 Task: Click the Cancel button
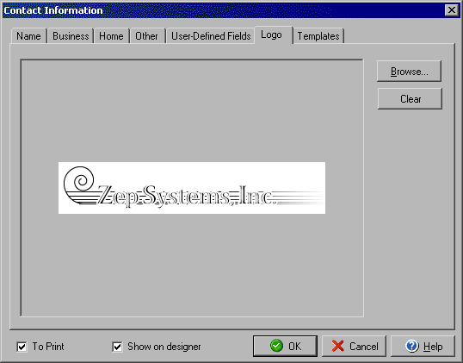click(x=354, y=346)
